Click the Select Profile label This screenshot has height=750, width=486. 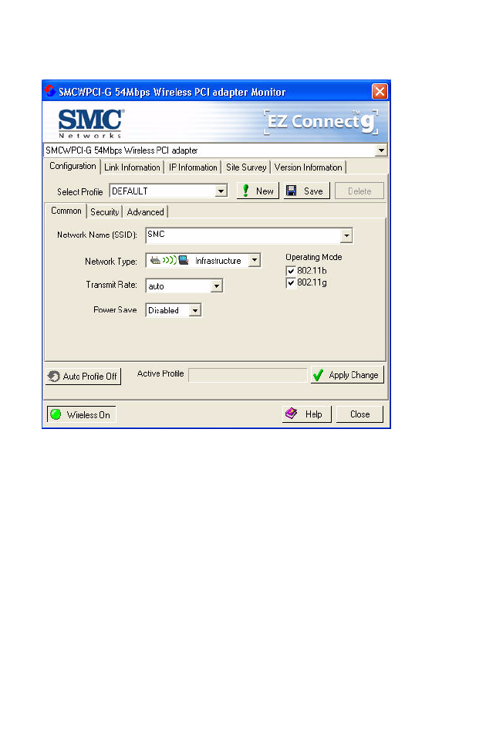coord(80,192)
